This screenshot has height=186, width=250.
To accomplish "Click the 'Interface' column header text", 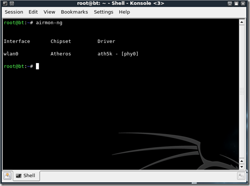I will point(17,41).
